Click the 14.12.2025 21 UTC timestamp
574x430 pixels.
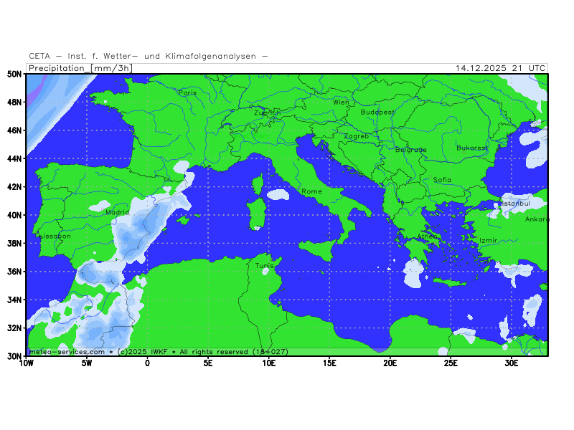[500, 68]
